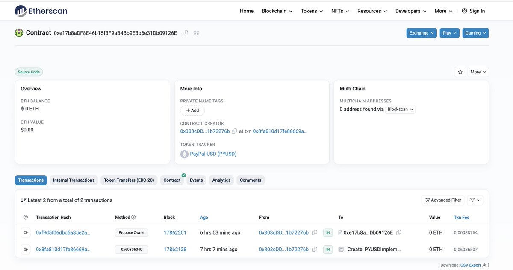Preview the Propose Owner transaction with the eye icon
Viewport: 513px width, 270px height.
coord(26,232)
